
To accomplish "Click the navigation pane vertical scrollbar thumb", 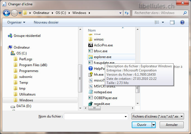I will 80,78.
